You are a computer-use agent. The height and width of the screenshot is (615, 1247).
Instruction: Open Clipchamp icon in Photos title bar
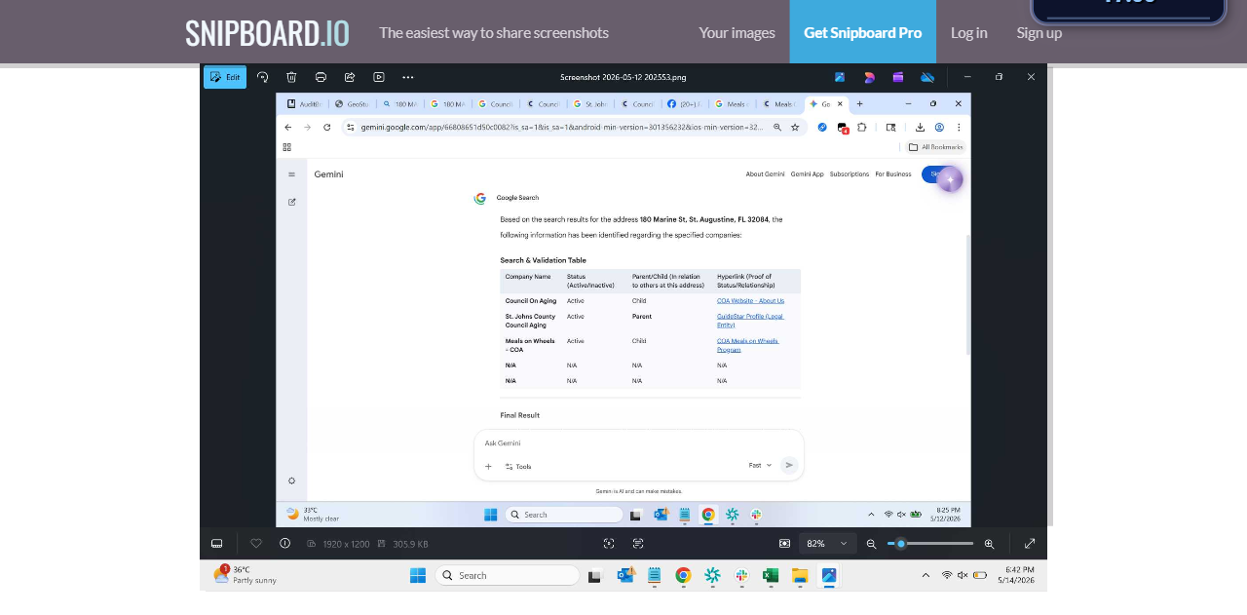pos(898,77)
